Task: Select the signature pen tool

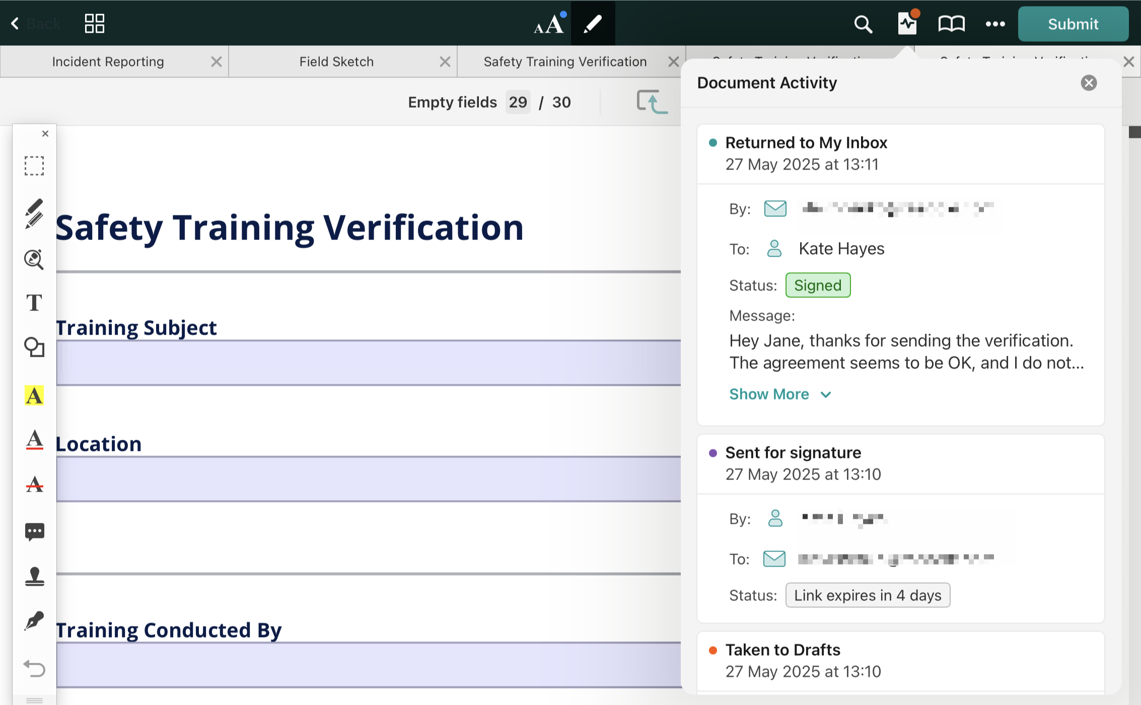Action: [34, 621]
